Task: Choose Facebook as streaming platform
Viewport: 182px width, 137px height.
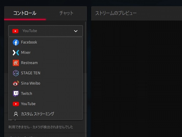Action: coord(45,42)
